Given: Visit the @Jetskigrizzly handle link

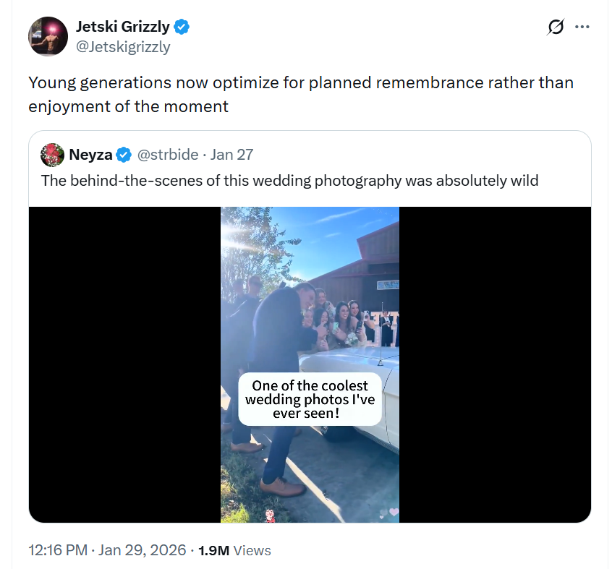Looking at the screenshot, I should pyautogui.click(x=123, y=47).
